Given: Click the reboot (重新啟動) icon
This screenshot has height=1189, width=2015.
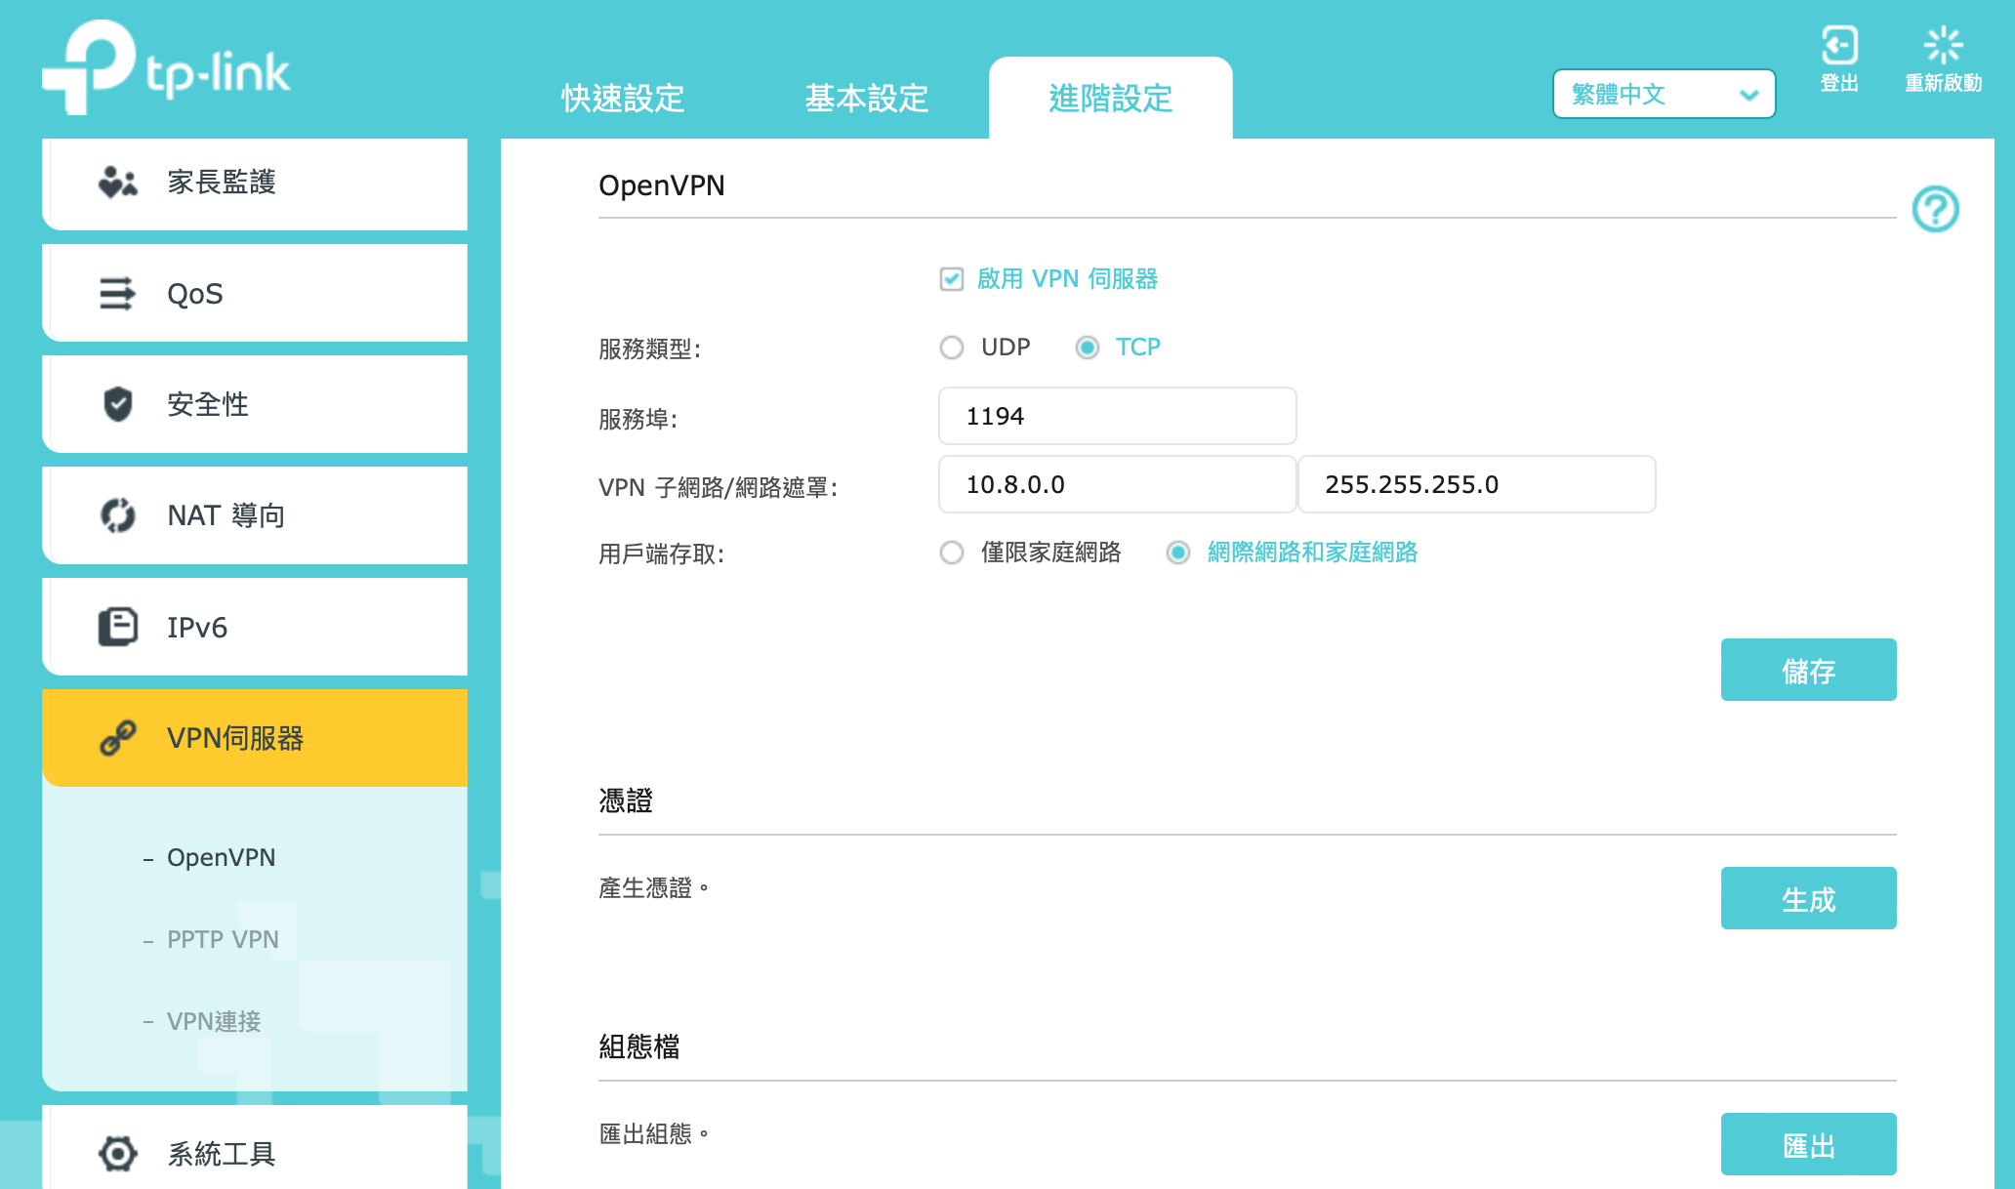Looking at the screenshot, I should click(1943, 45).
